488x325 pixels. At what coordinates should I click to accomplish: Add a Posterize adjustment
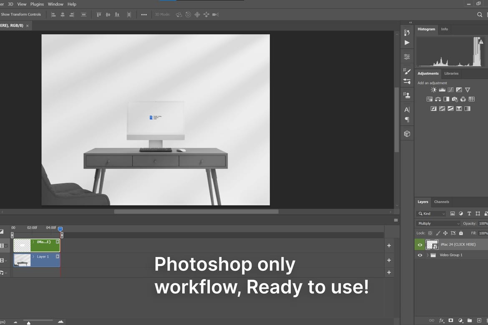442,108
